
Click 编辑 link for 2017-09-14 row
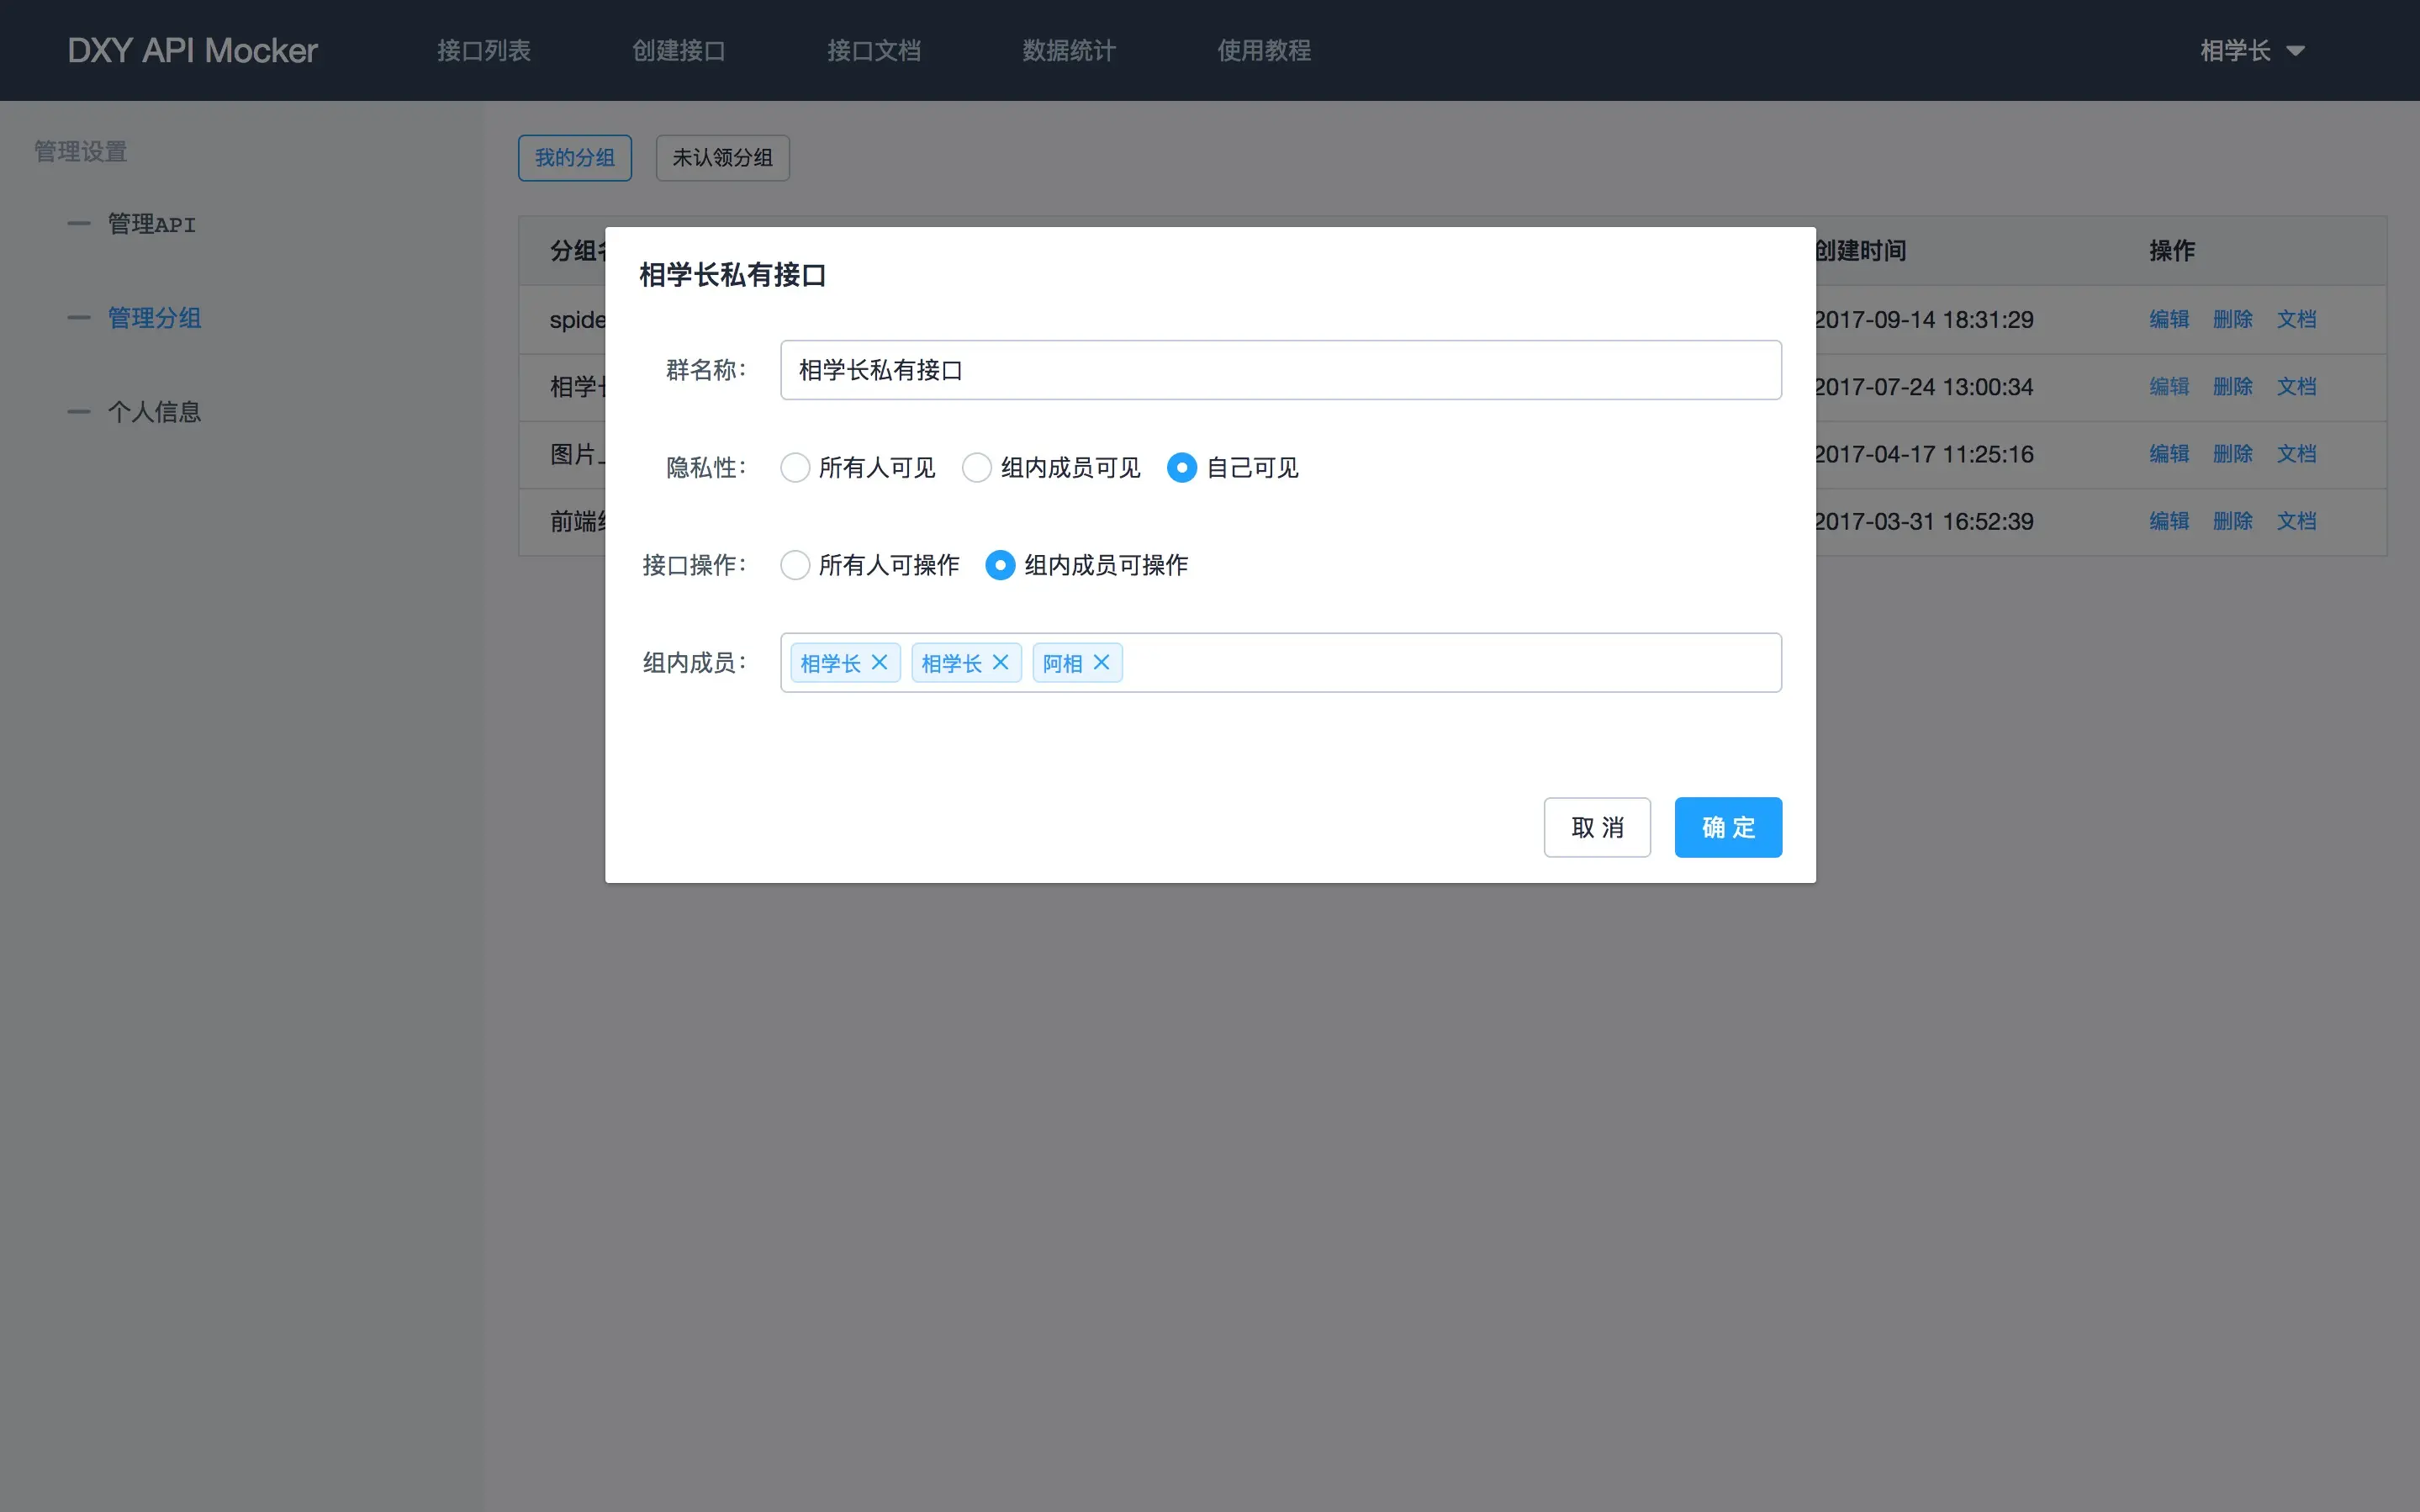tap(2168, 319)
